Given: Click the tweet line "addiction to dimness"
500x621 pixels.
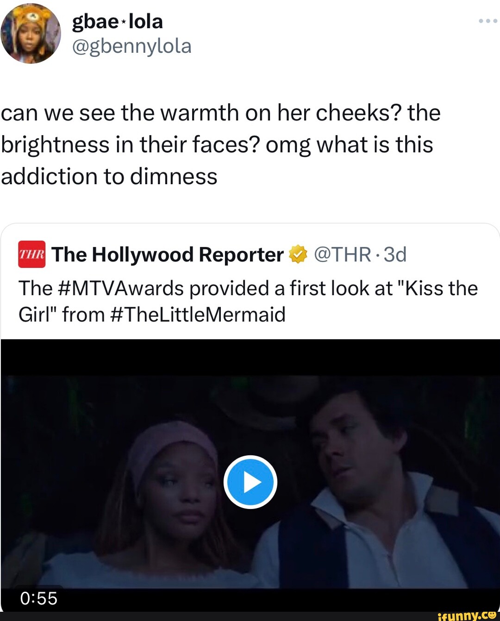Looking at the screenshot, I should click(109, 176).
